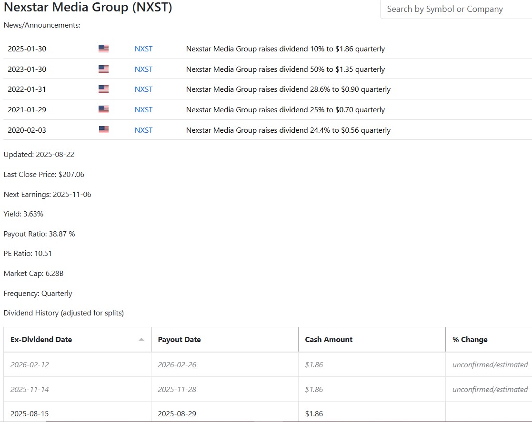Click the Updated: 2025-08-22 line
532x422 pixels.
coord(39,154)
